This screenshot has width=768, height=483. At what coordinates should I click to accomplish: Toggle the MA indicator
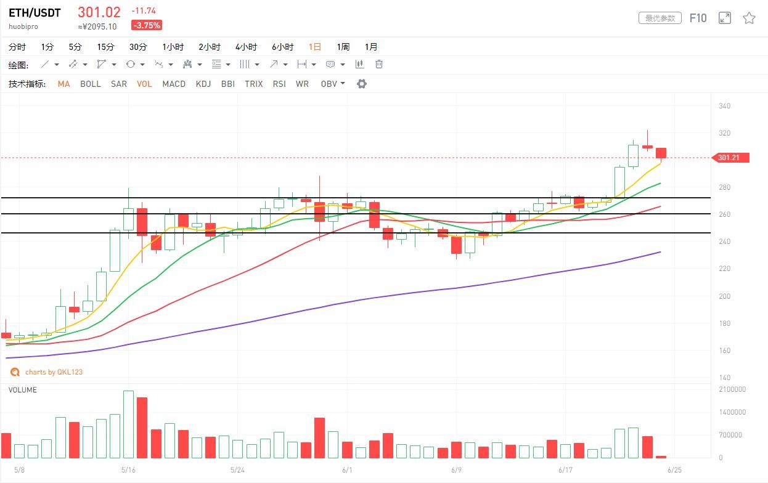tap(63, 84)
